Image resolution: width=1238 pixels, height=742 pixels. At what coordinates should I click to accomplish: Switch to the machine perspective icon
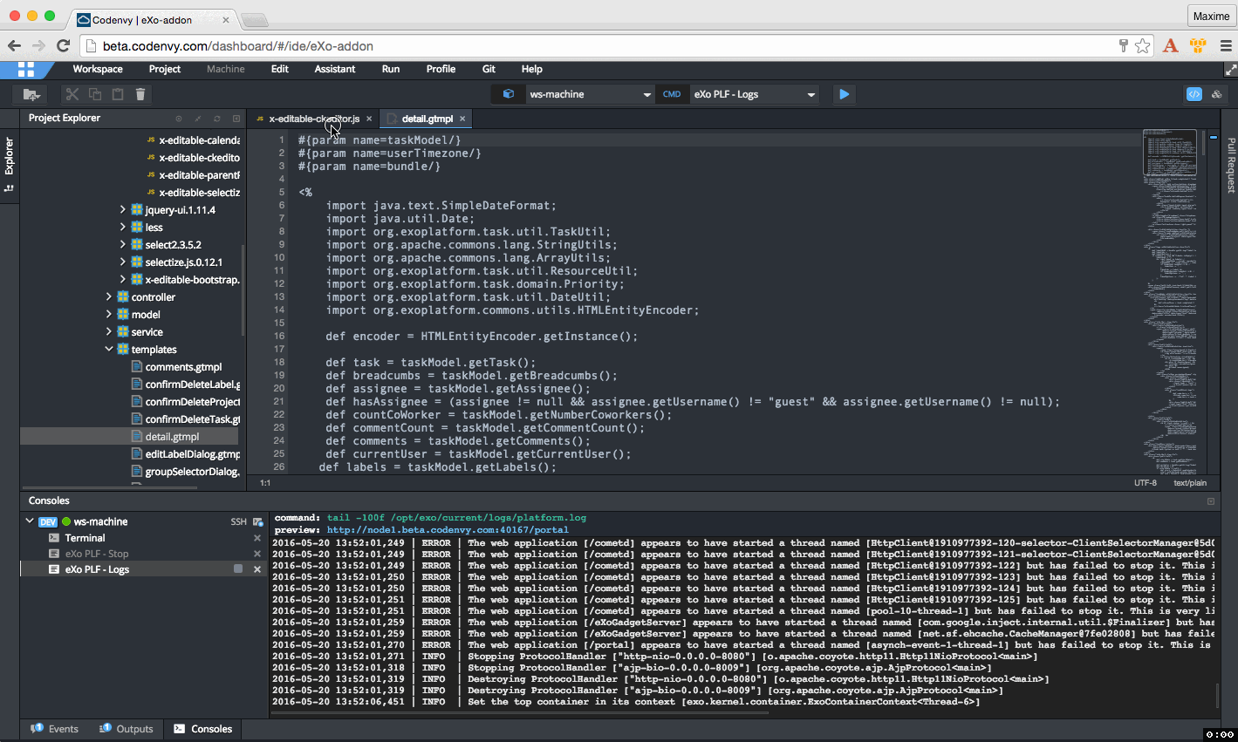click(1216, 94)
